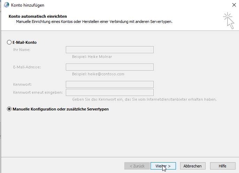The height and width of the screenshot is (173, 239).
Task: Click the sparkle cursor wizard icon
Action: [x=229, y=20]
